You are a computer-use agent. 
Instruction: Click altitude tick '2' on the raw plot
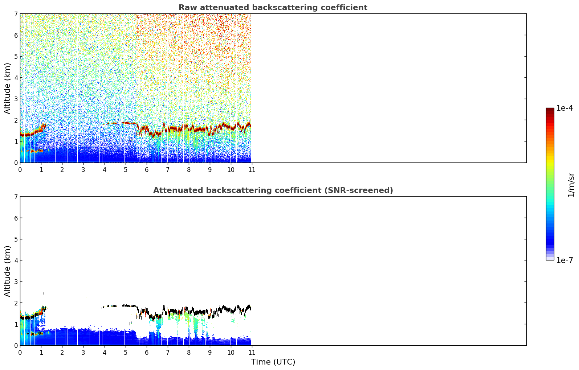point(16,120)
